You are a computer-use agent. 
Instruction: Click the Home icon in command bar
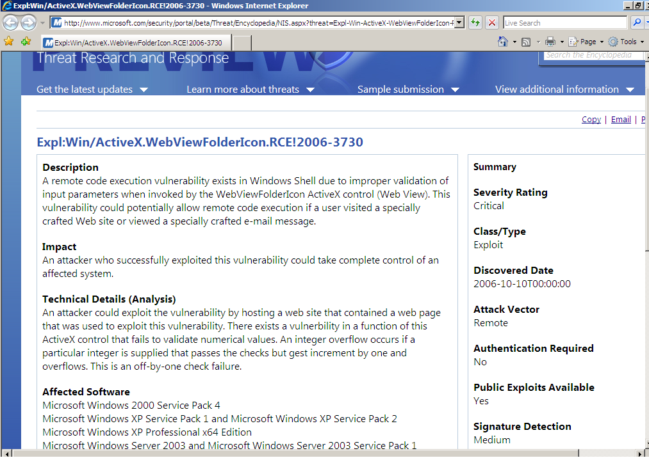coord(503,42)
